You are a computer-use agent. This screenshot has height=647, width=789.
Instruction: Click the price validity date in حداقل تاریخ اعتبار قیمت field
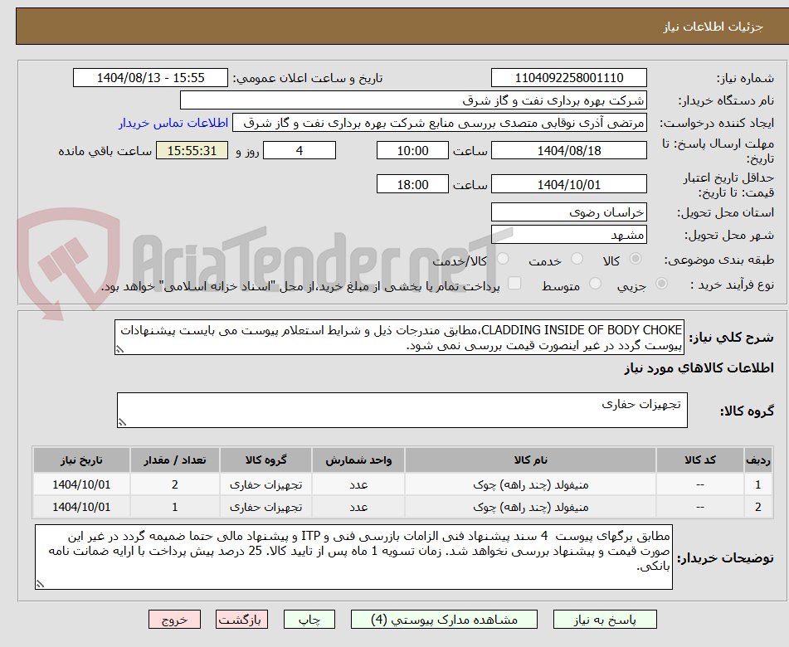(x=568, y=184)
